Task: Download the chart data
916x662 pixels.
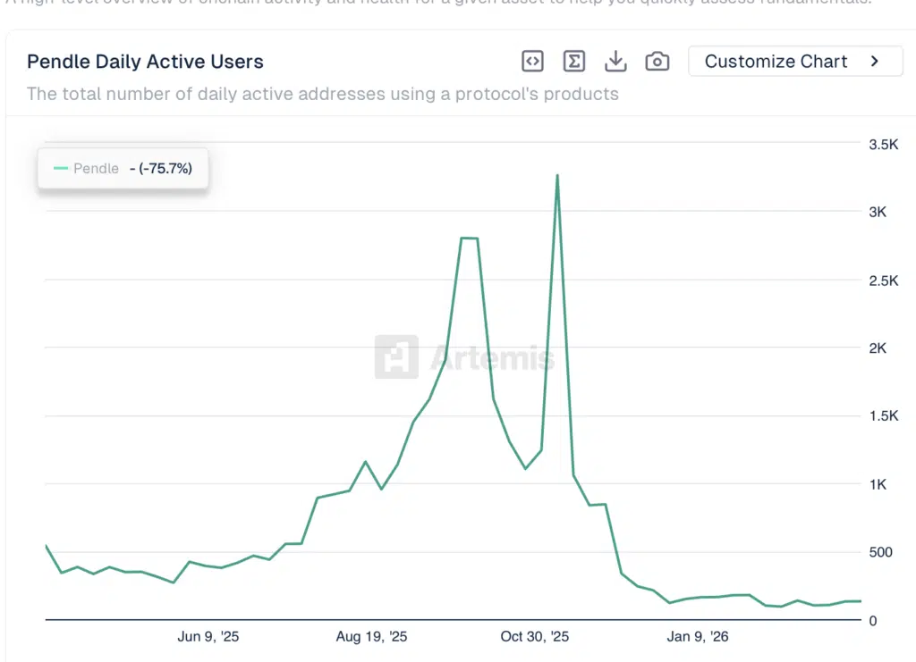Action: (x=615, y=62)
